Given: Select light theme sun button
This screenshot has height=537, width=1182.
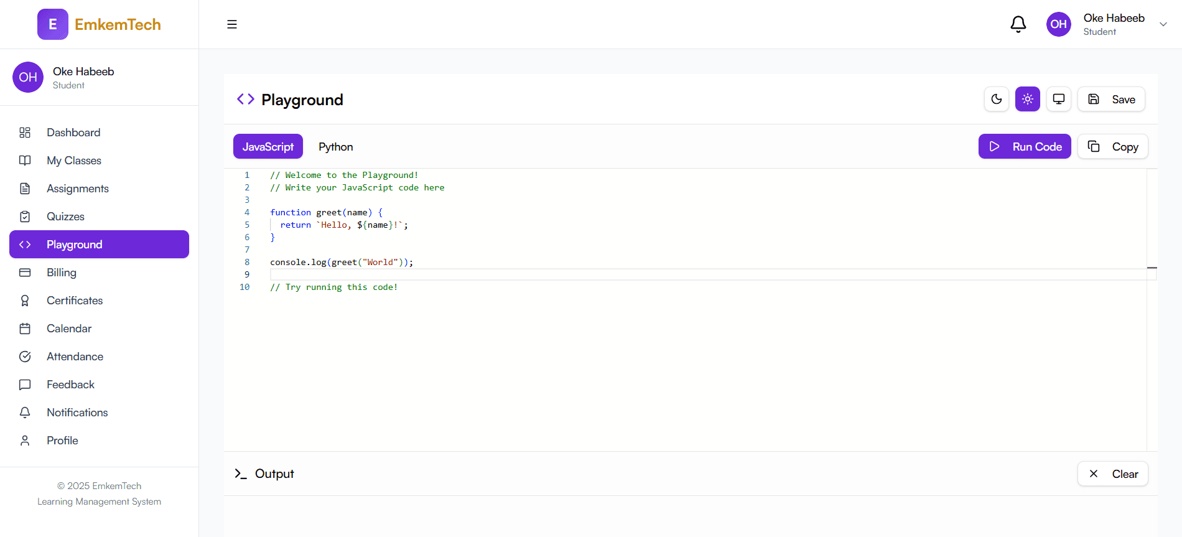Looking at the screenshot, I should [1027, 99].
